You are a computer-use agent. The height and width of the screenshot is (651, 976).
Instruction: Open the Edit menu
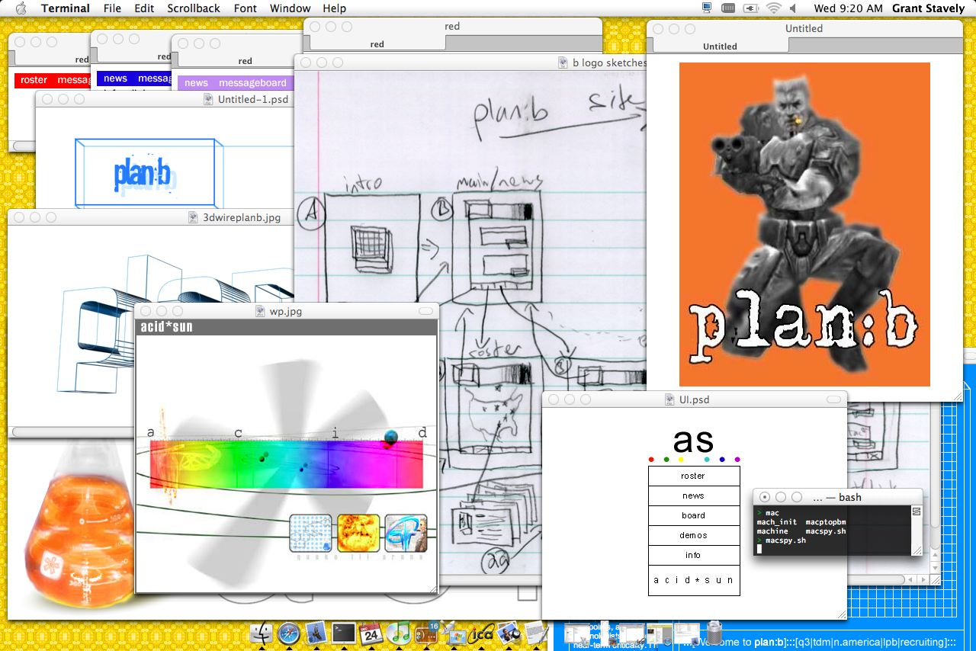click(144, 8)
